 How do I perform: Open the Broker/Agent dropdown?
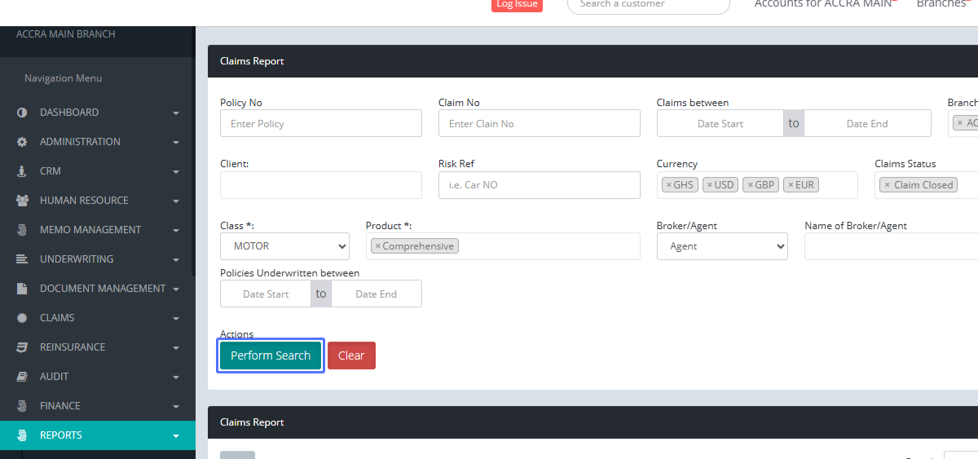tap(721, 246)
